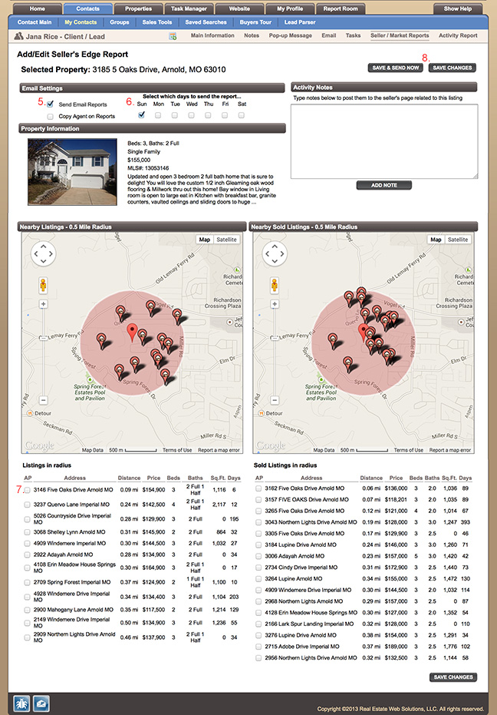Click the bug report icon in footer
This screenshot has height=715, width=497.
21,703
